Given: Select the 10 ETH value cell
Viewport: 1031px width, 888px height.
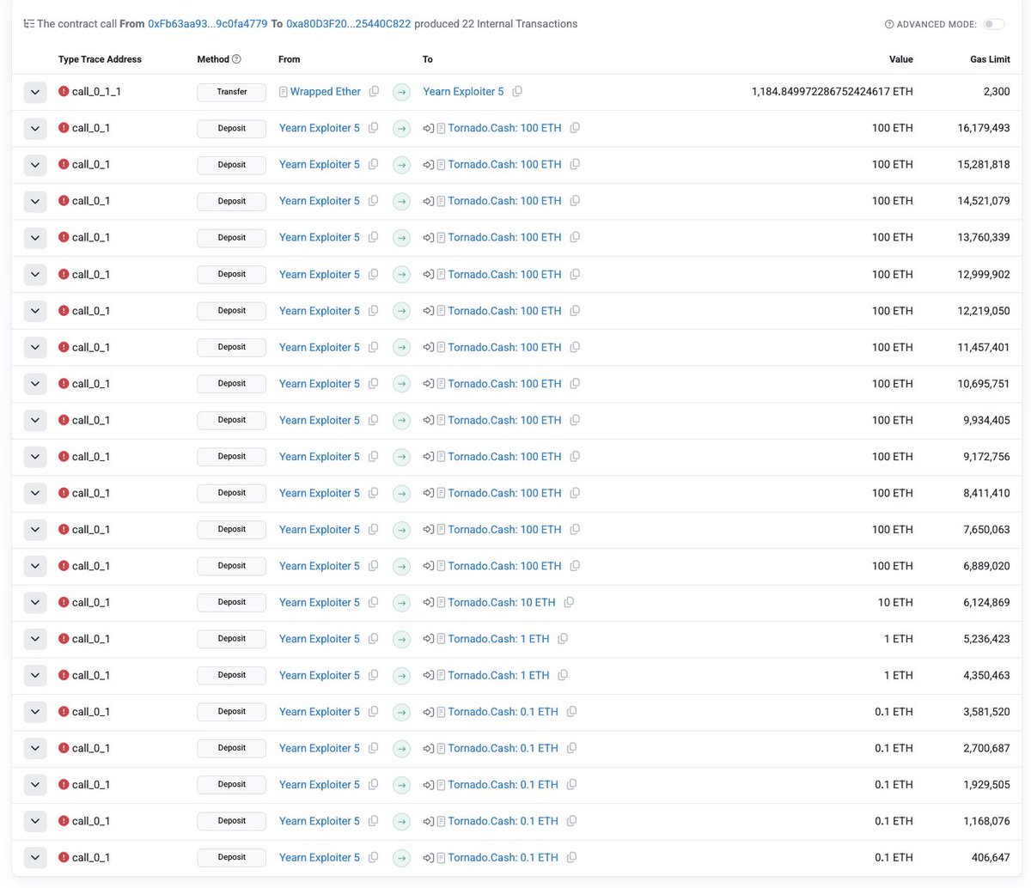Looking at the screenshot, I should click(895, 603).
